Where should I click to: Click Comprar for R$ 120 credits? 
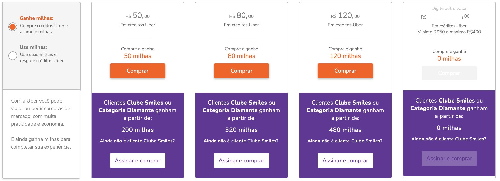click(345, 71)
